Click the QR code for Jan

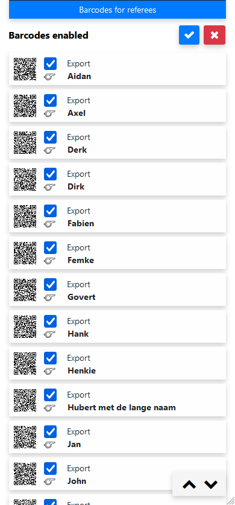[25, 437]
